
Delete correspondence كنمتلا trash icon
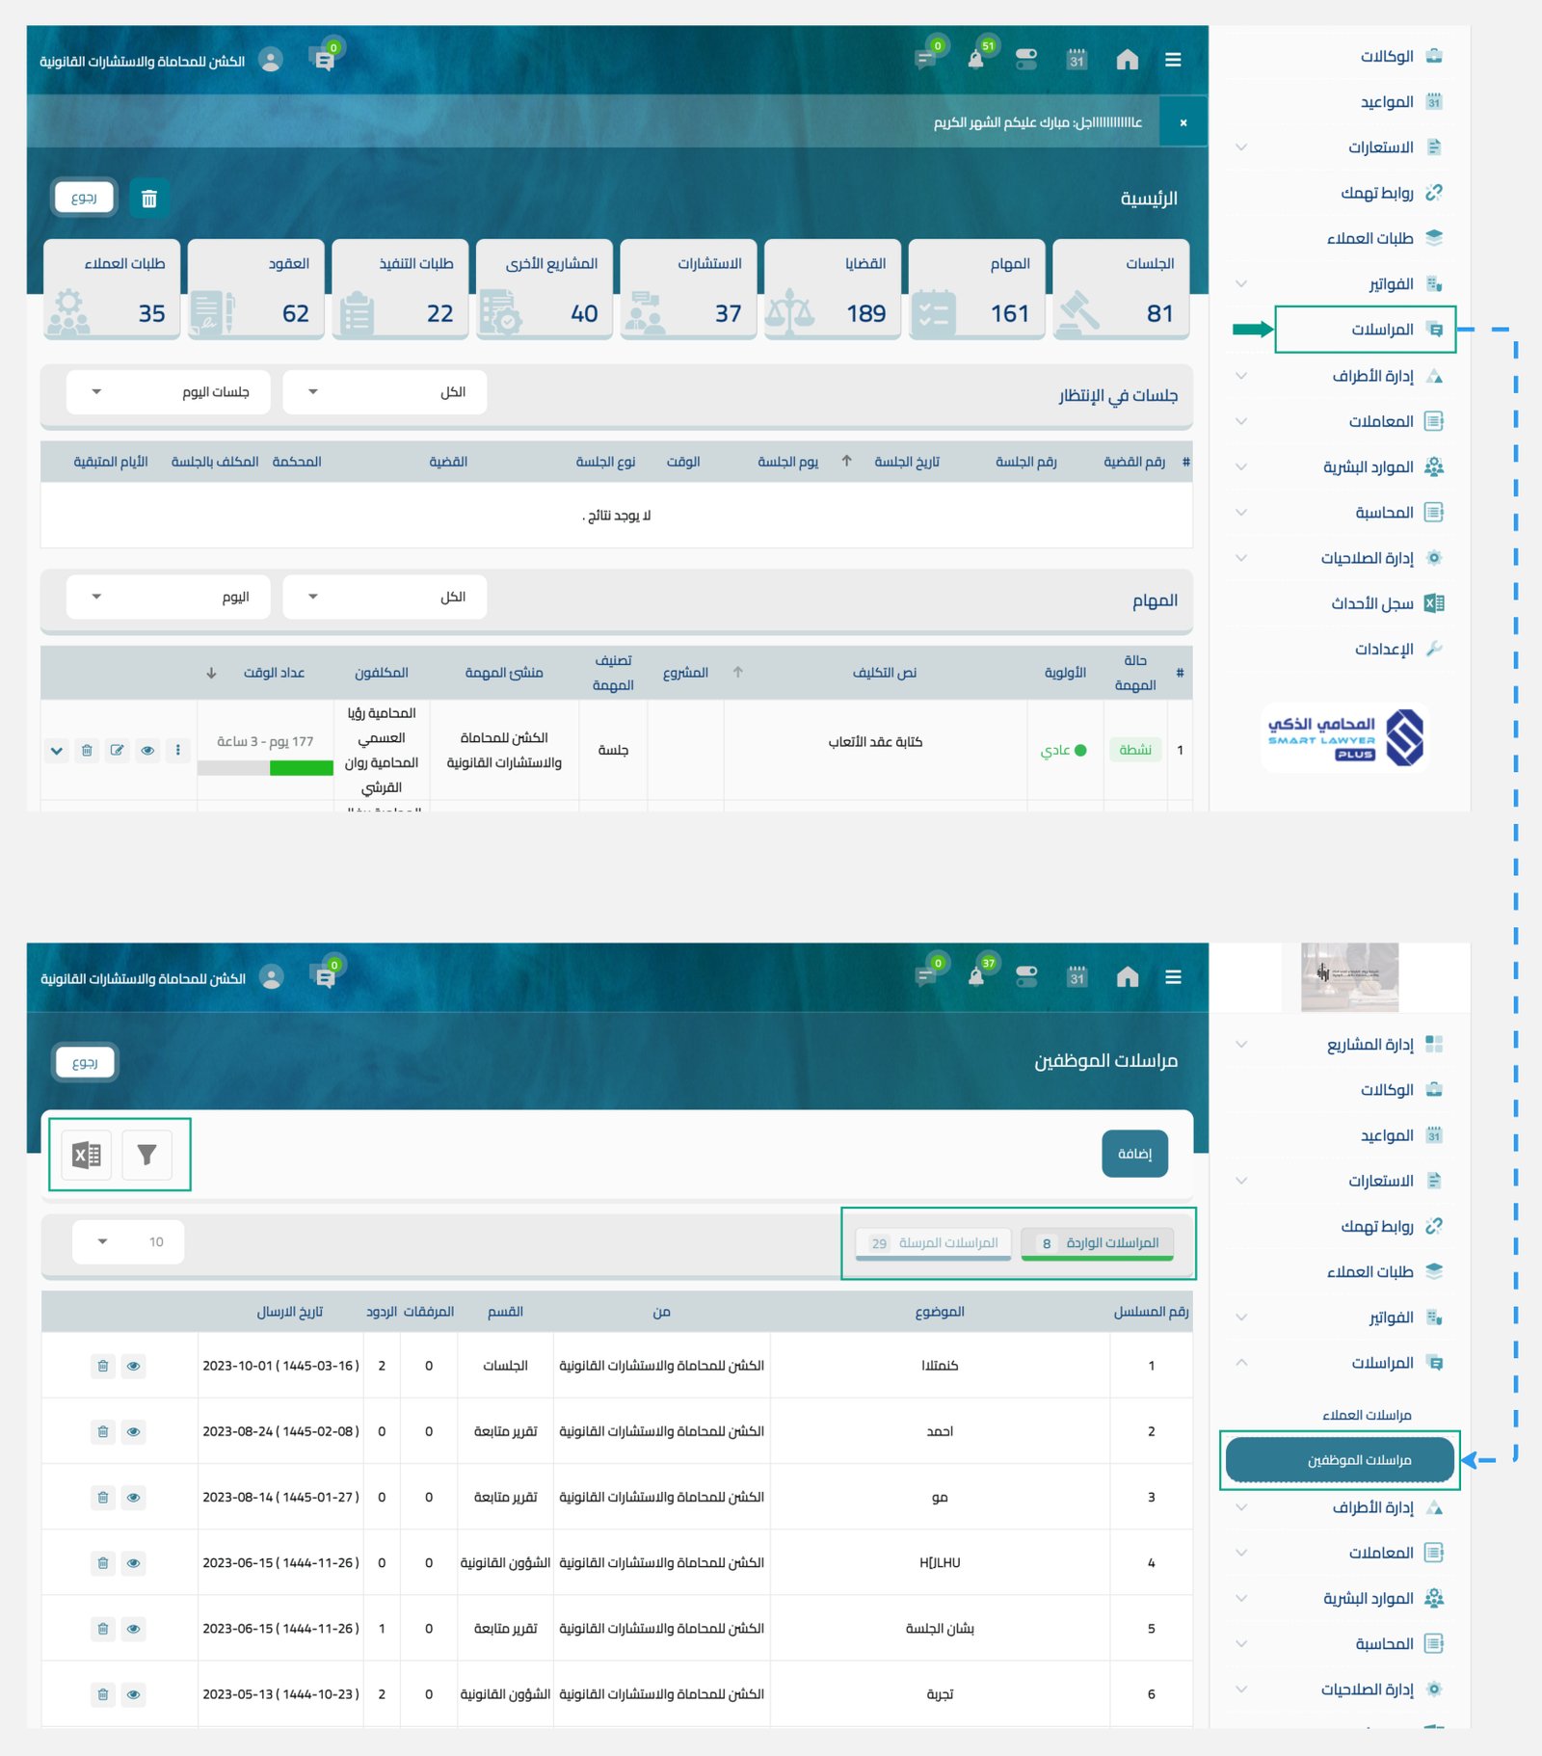(x=103, y=1366)
